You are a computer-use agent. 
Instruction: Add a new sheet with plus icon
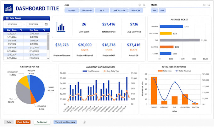point(84,122)
